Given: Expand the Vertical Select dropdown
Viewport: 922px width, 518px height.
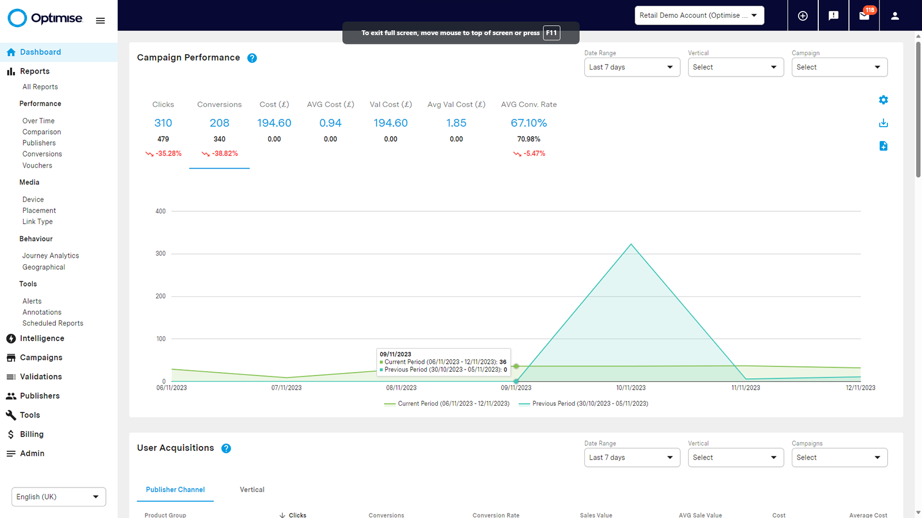Looking at the screenshot, I should click(x=735, y=67).
